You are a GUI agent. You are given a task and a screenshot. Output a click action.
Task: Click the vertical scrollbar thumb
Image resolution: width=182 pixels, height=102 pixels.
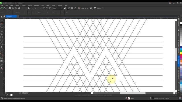176,54
